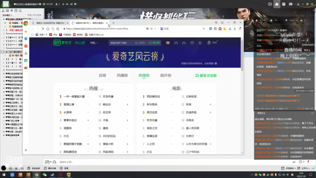Open the iQIYI VIP crown icon
The width and height of the screenshot is (316, 178).
coord(167,43)
